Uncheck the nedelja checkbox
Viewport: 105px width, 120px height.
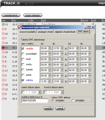23,49
